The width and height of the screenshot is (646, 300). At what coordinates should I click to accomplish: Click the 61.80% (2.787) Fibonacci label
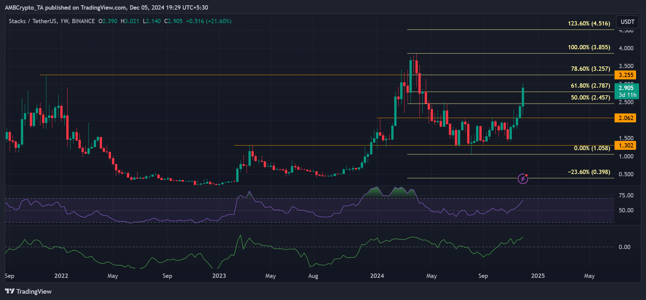(590, 86)
